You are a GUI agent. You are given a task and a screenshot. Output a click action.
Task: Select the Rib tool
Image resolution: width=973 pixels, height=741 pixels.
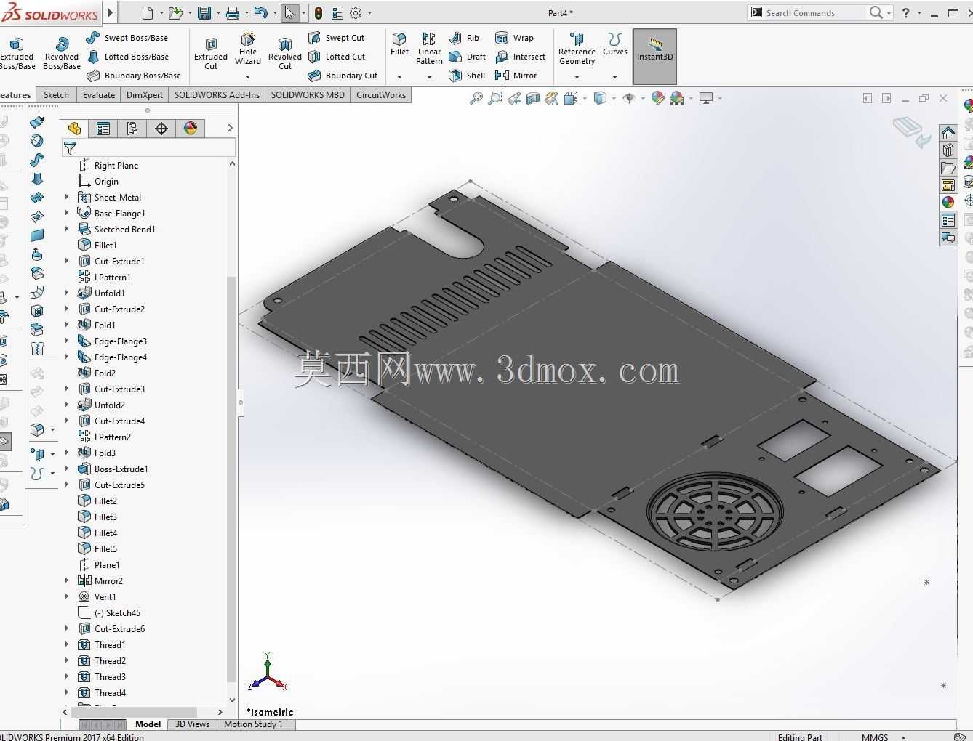pos(464,38)
